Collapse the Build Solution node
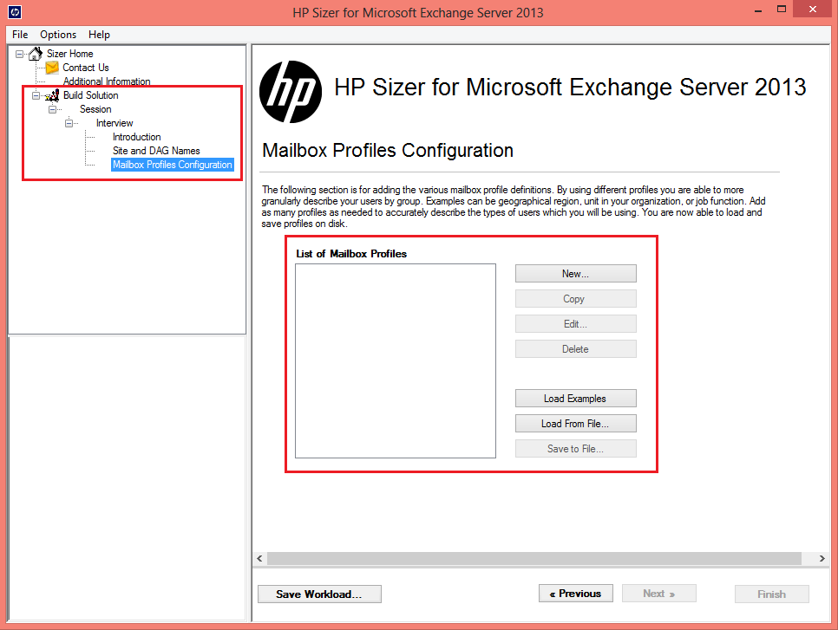 pos(36,95)
